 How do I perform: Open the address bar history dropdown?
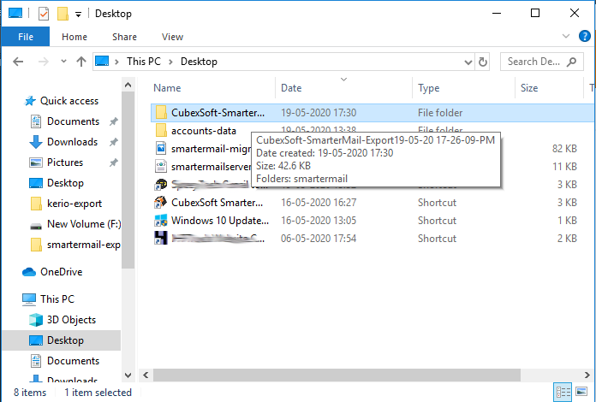click(x=468, y=62)
